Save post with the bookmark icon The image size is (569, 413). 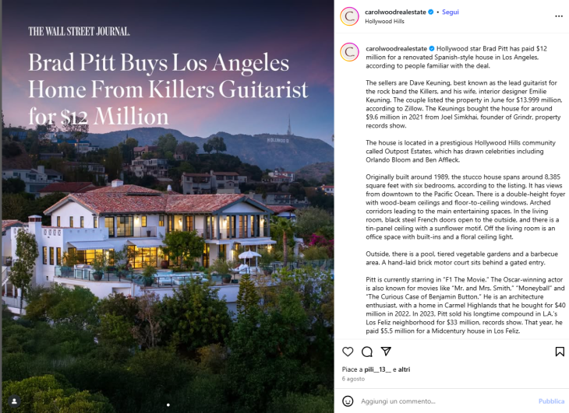[560, 352]
